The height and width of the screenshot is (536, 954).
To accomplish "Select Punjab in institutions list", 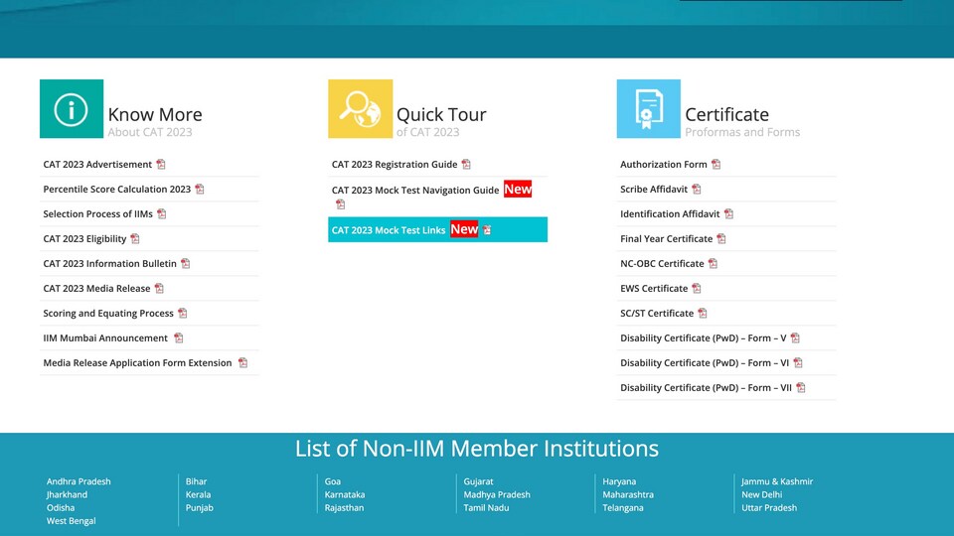I will [200, 507].
